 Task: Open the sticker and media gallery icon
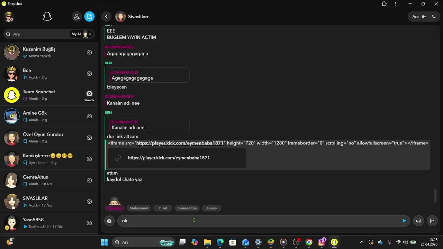(x=432, y=221)
